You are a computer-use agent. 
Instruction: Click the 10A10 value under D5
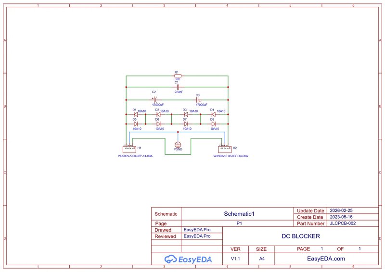pos(137,129)
